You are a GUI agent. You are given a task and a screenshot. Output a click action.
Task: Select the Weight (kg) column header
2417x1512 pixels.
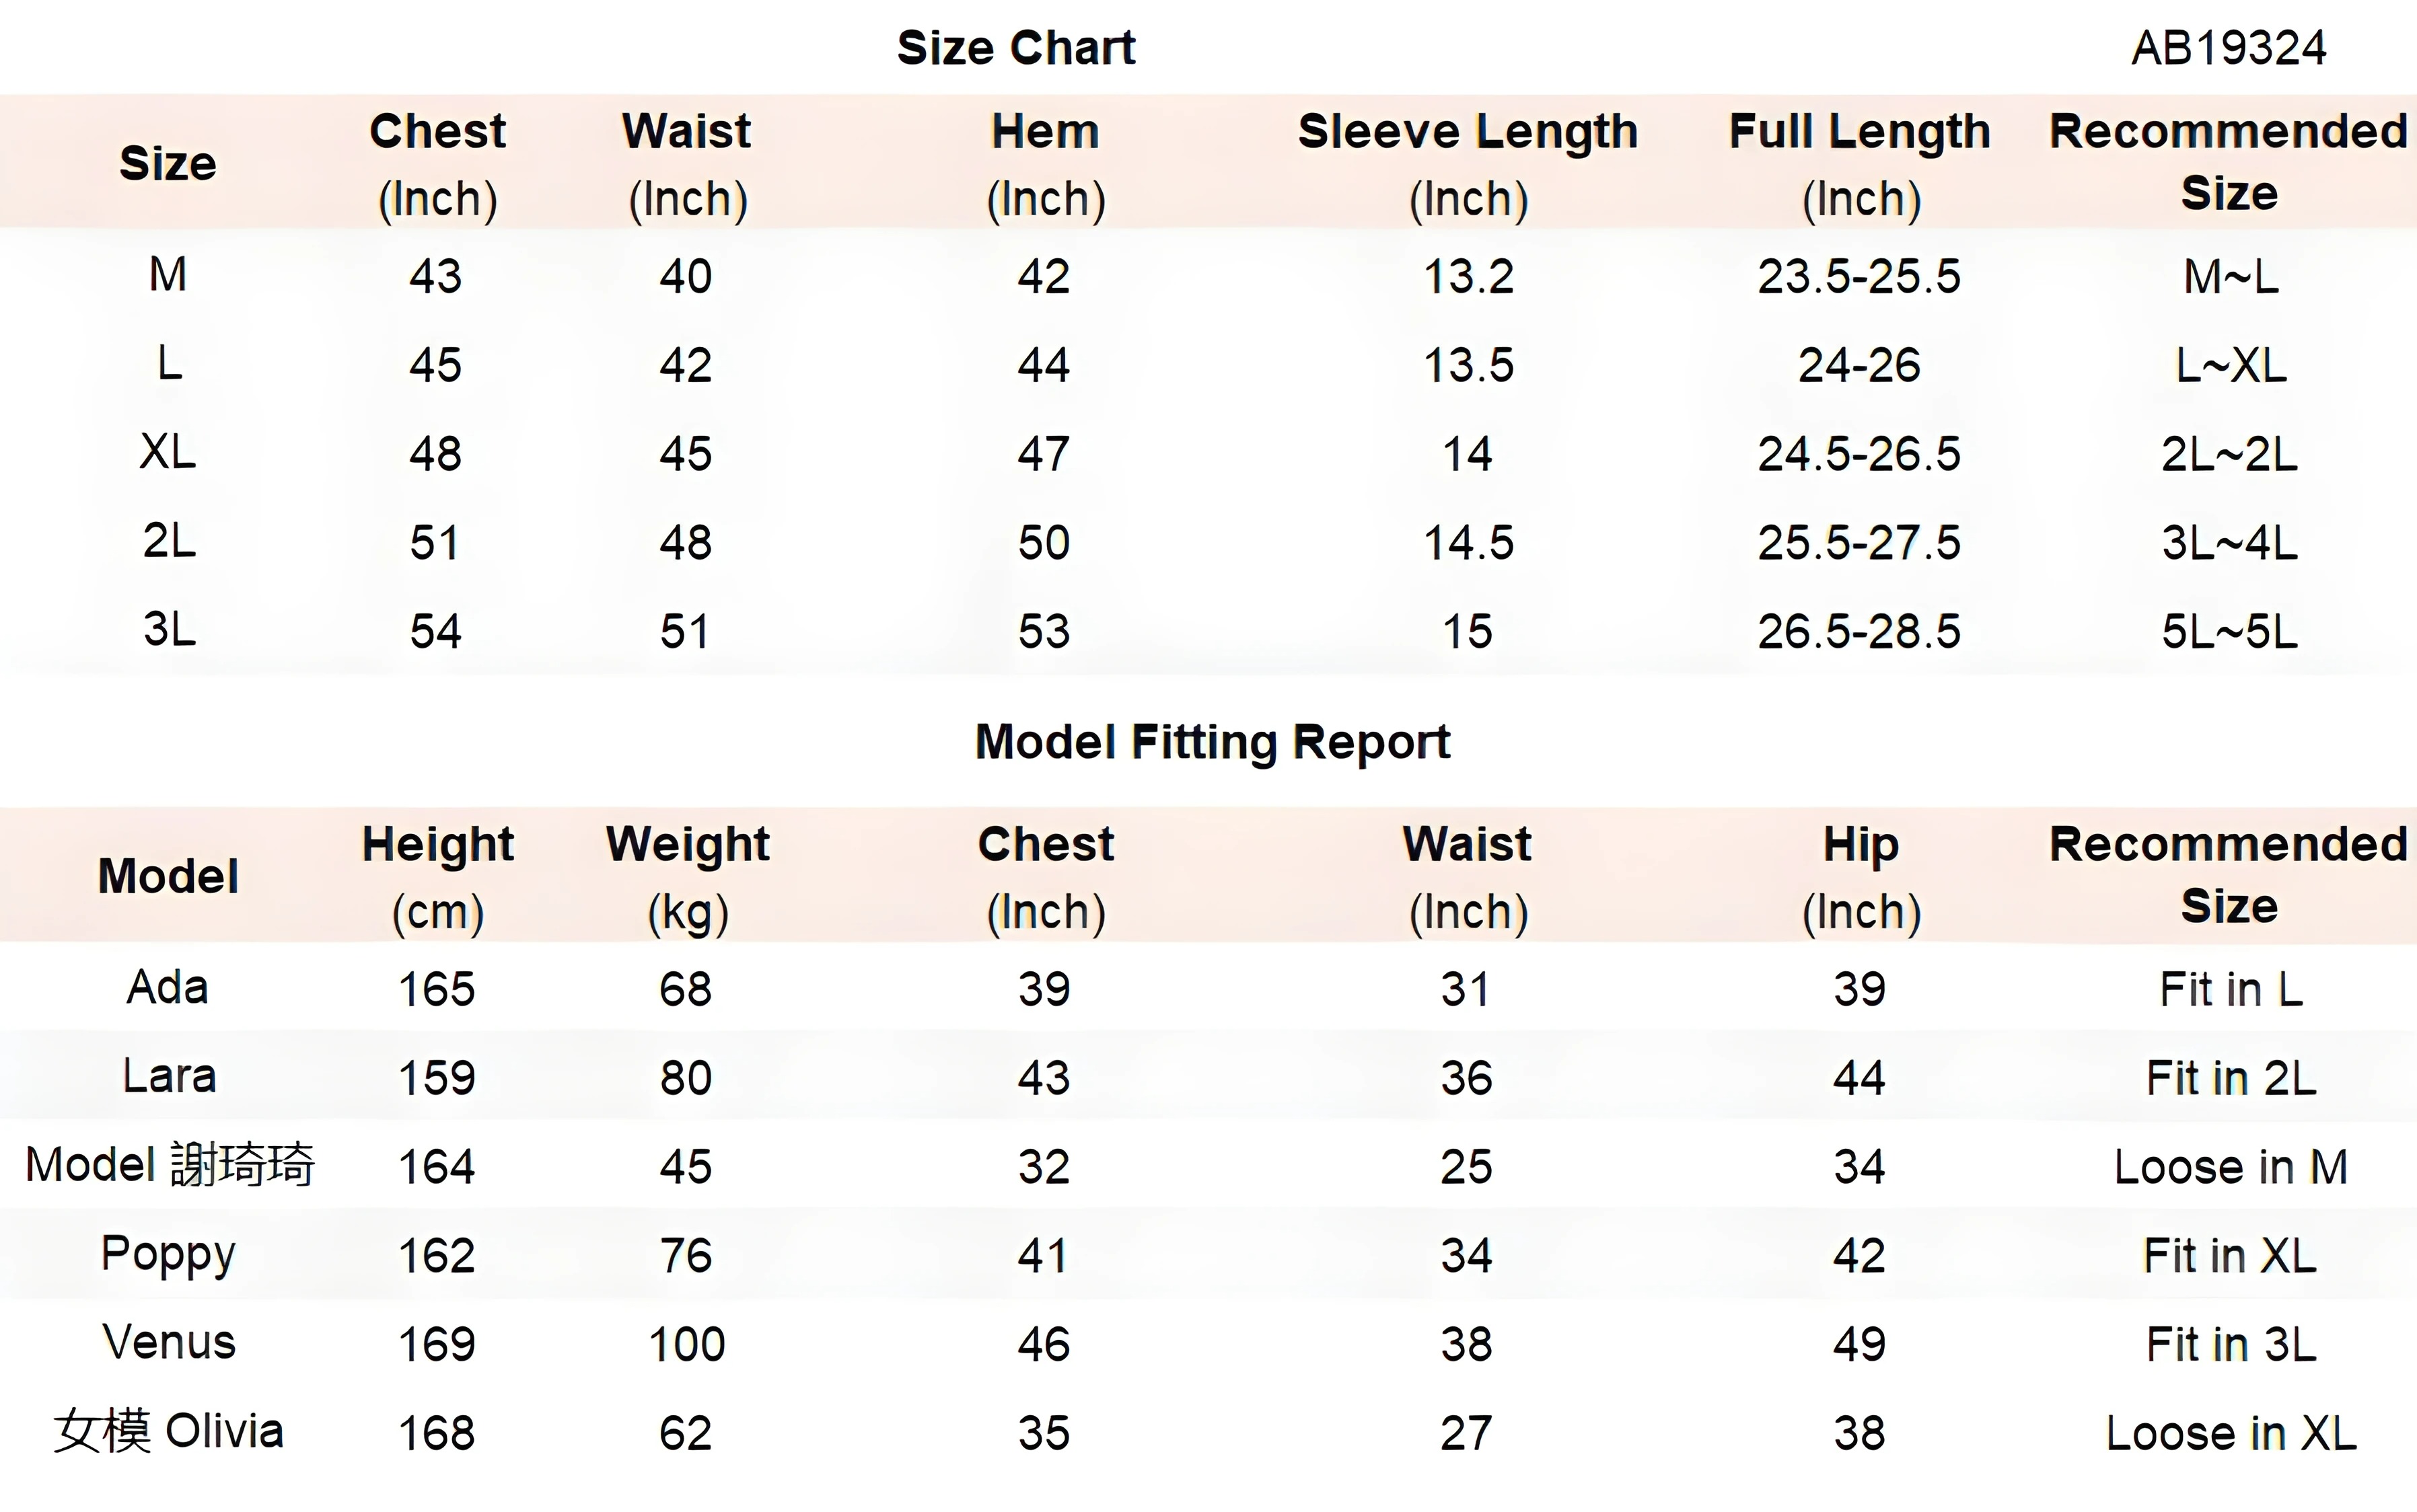pos(687,876)
